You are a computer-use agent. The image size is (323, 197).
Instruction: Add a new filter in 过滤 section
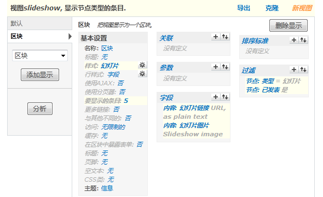point(294,69)
